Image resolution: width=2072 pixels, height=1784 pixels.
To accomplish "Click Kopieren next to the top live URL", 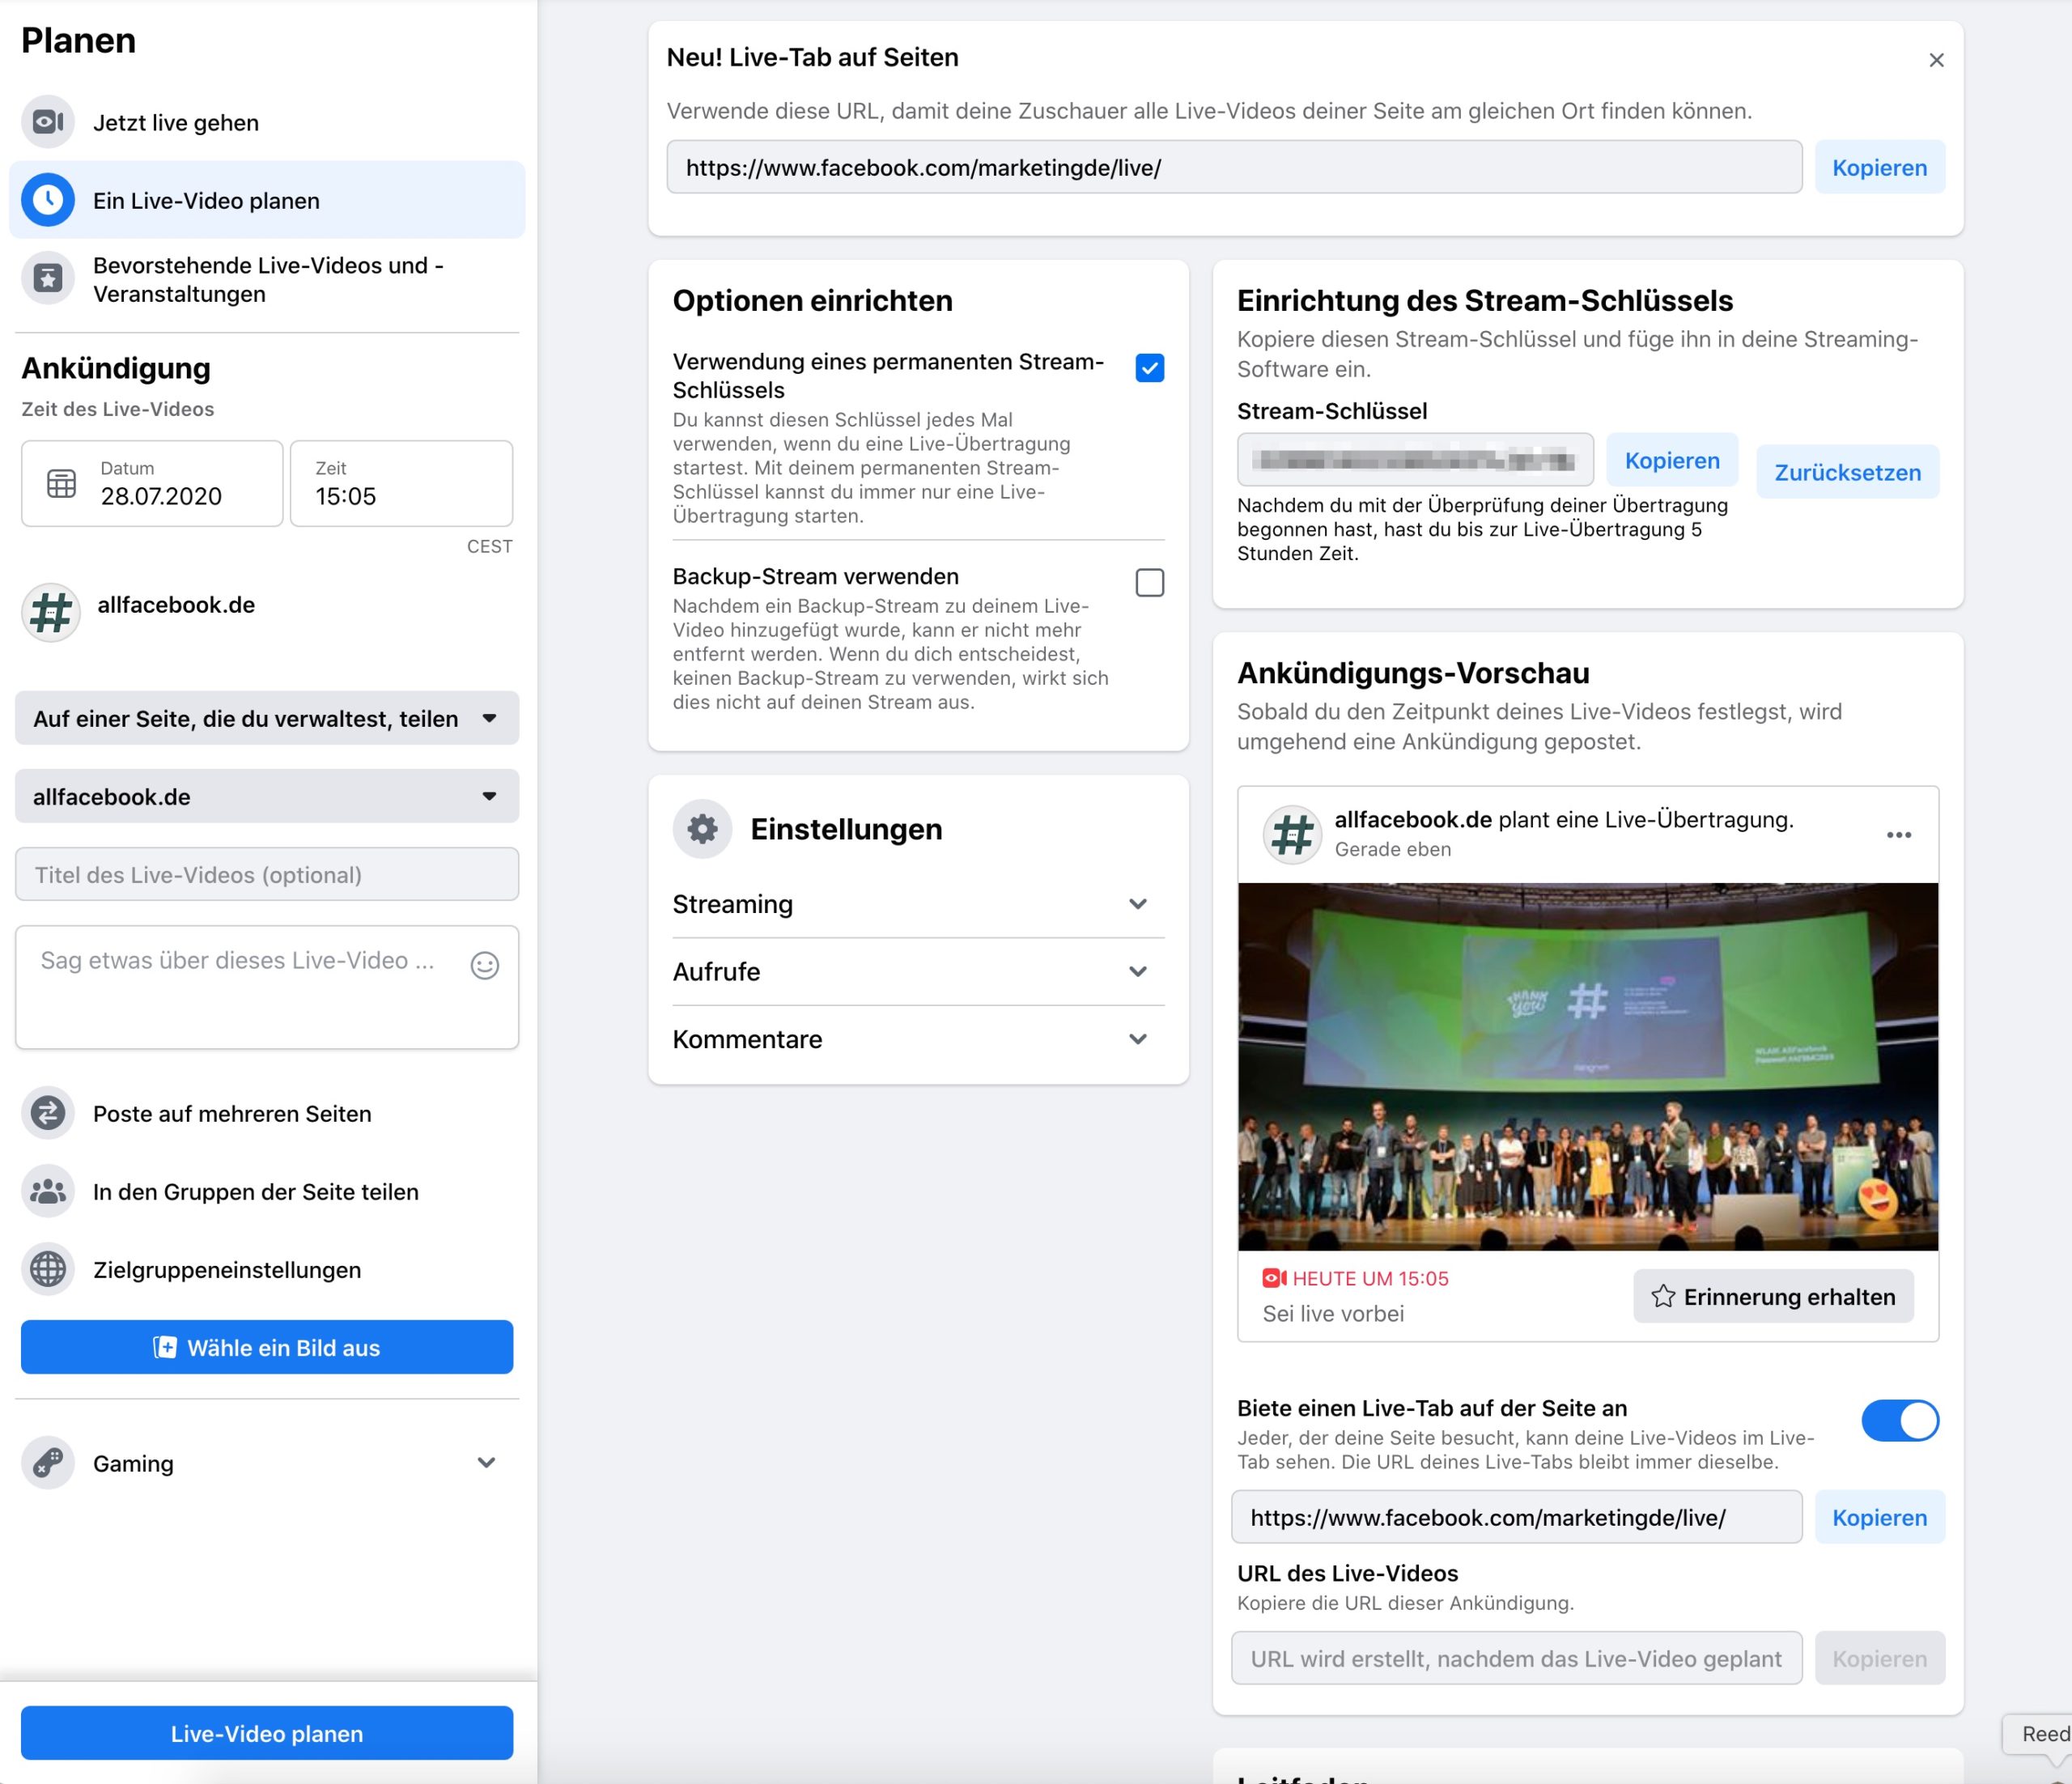I will [1879, 167].
